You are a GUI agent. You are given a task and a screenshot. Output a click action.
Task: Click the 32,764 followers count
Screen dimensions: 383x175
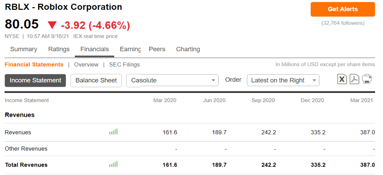343,23
